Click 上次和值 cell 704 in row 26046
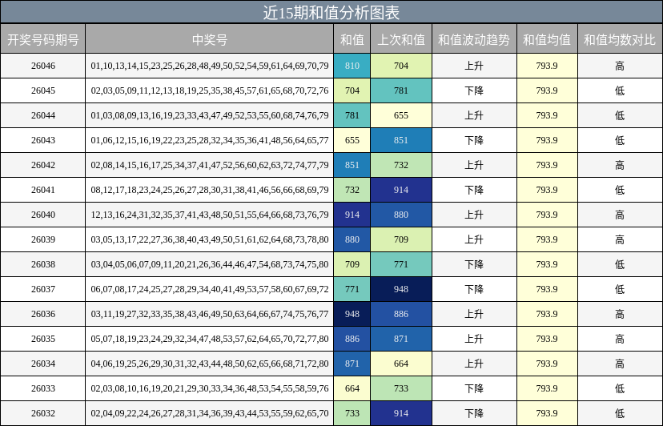The width and height of the screenshot is (663, 426). coord(401,66)
